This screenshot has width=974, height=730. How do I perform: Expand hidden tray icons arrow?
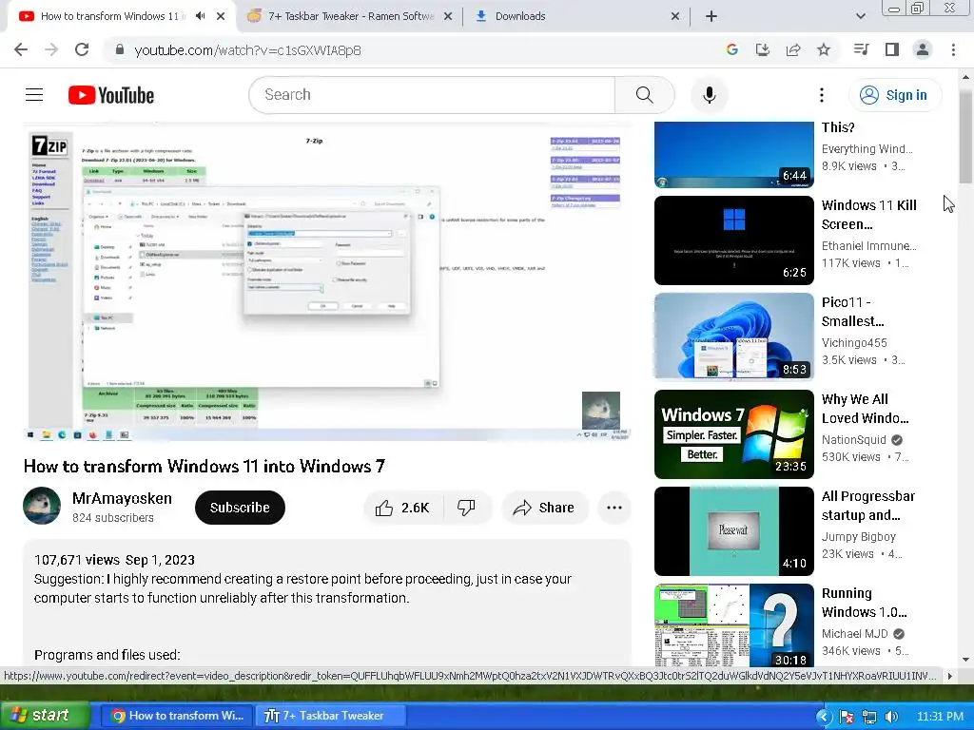(824, 717)
